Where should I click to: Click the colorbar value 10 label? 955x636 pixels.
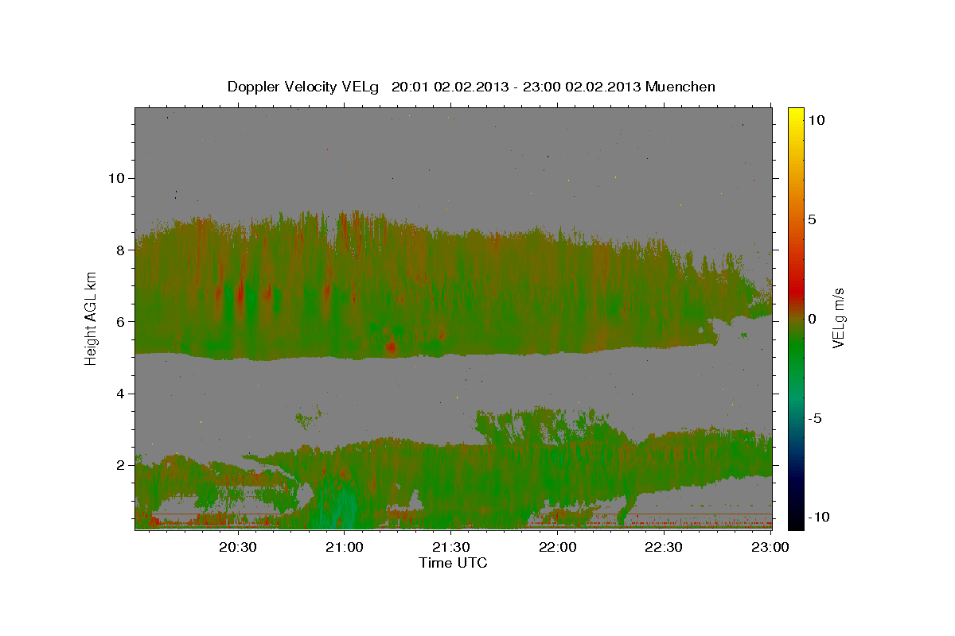(x=816, y=119)
